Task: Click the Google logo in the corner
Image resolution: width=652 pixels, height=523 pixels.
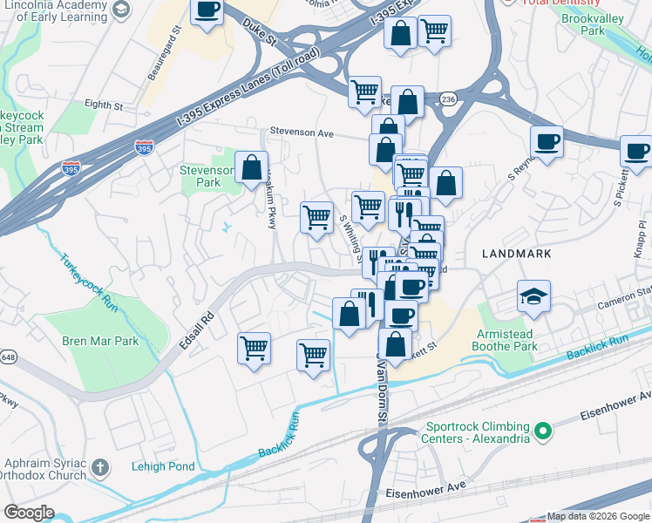Action: [x=29, y=513]
